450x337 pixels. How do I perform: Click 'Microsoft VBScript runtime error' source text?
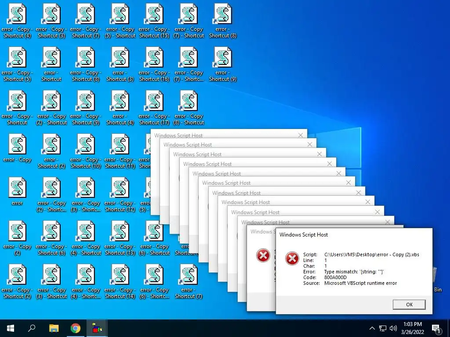[x=360, y=283]
